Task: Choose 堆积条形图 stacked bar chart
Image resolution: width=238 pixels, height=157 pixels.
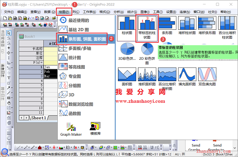Action: pos(207,26)
